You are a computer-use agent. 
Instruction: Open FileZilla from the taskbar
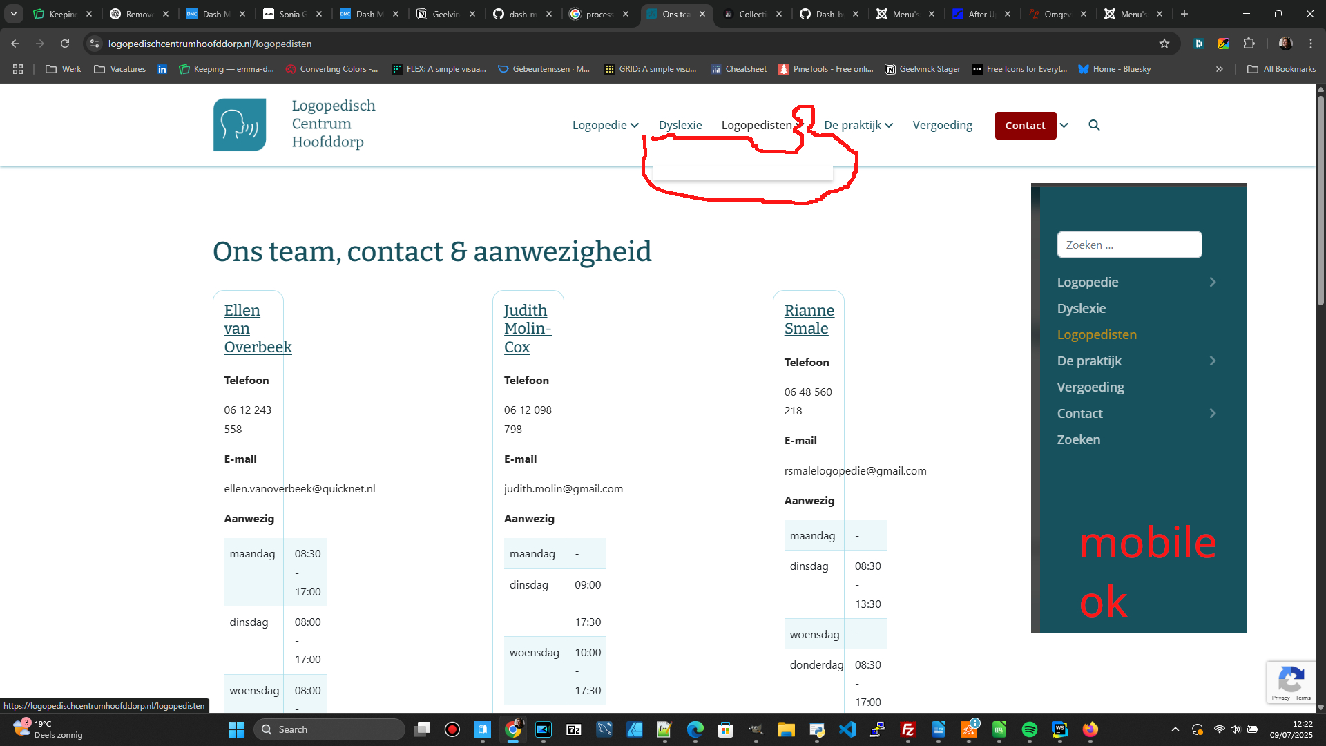pyautogui.click(x=907, y=729)
